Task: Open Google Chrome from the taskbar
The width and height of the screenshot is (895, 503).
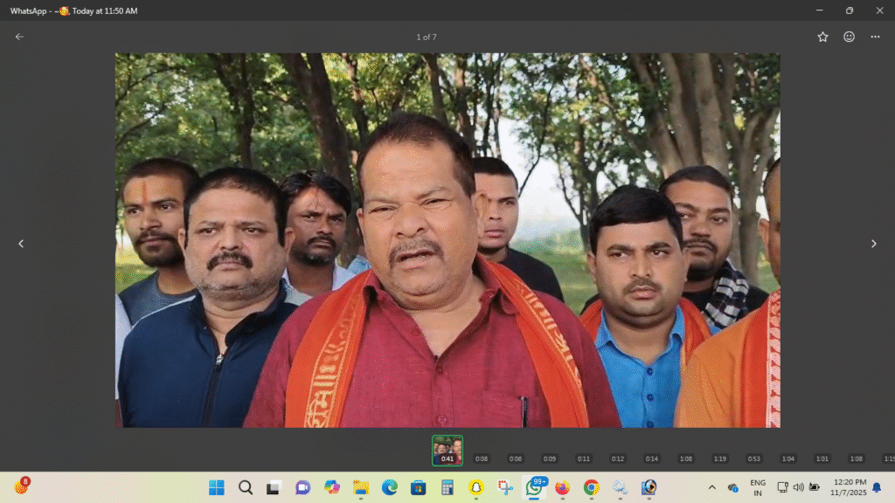Action: (592, 487)
